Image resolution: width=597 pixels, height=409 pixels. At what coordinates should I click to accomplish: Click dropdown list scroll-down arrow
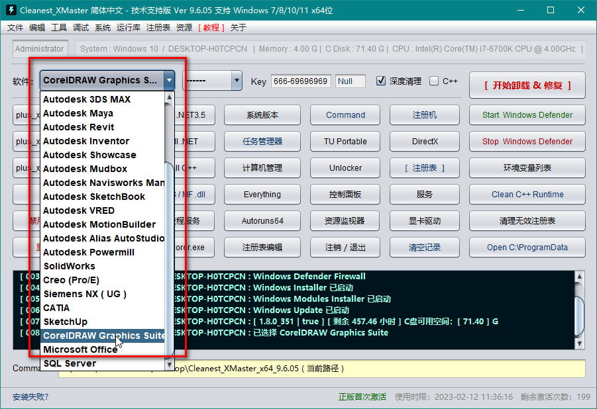click(x=170, y=365)
